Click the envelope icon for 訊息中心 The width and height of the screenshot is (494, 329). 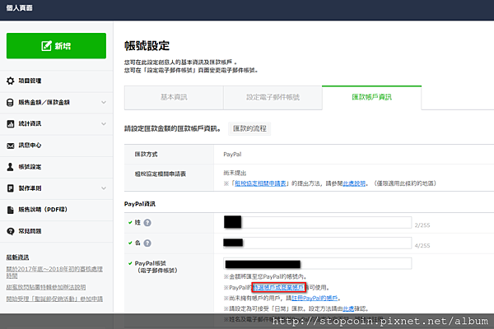click(11, 146)
